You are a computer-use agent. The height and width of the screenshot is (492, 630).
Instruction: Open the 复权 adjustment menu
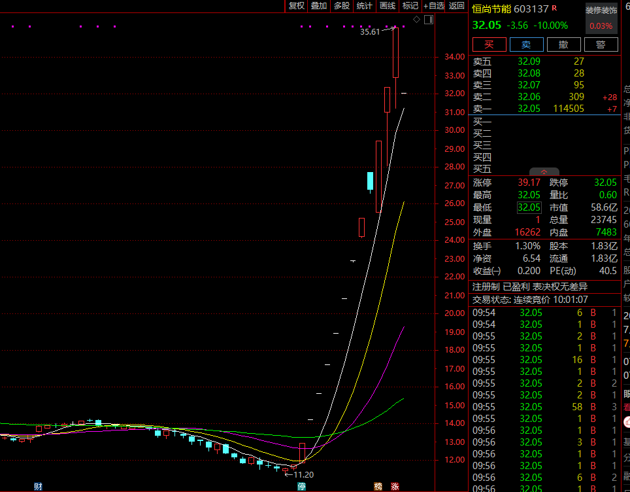click(x=297, y=6)
